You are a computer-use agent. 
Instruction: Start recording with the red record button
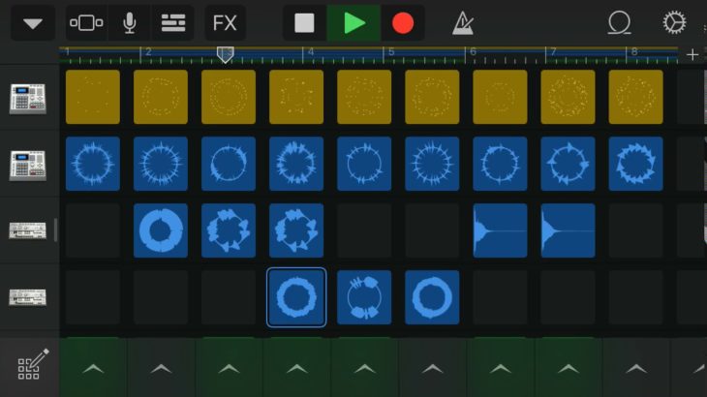pyautogui.click(x=403, y=23)
